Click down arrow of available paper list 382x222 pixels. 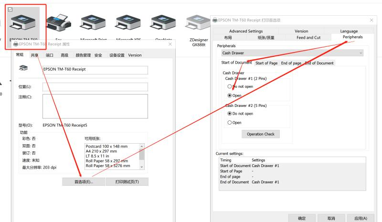pos(142,167)
